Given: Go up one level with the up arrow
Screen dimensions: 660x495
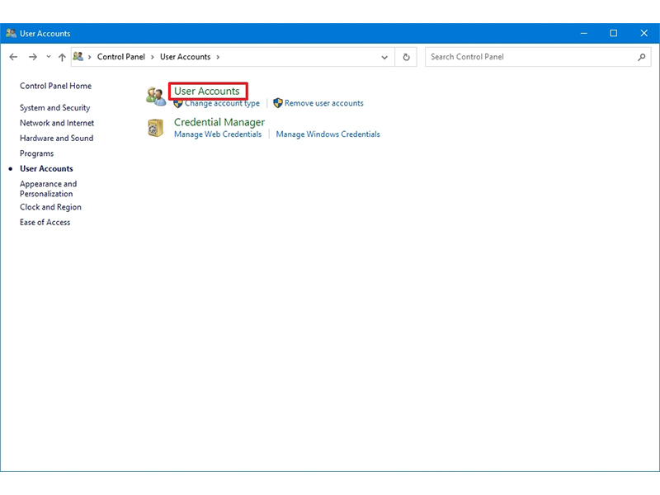Looking at the screenshot, I should (62, 57).
